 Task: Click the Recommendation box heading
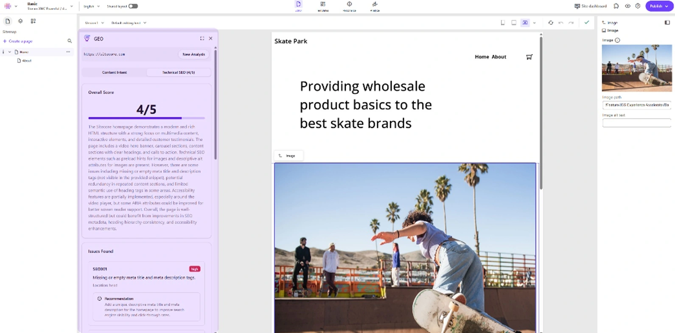click(119, 299)
